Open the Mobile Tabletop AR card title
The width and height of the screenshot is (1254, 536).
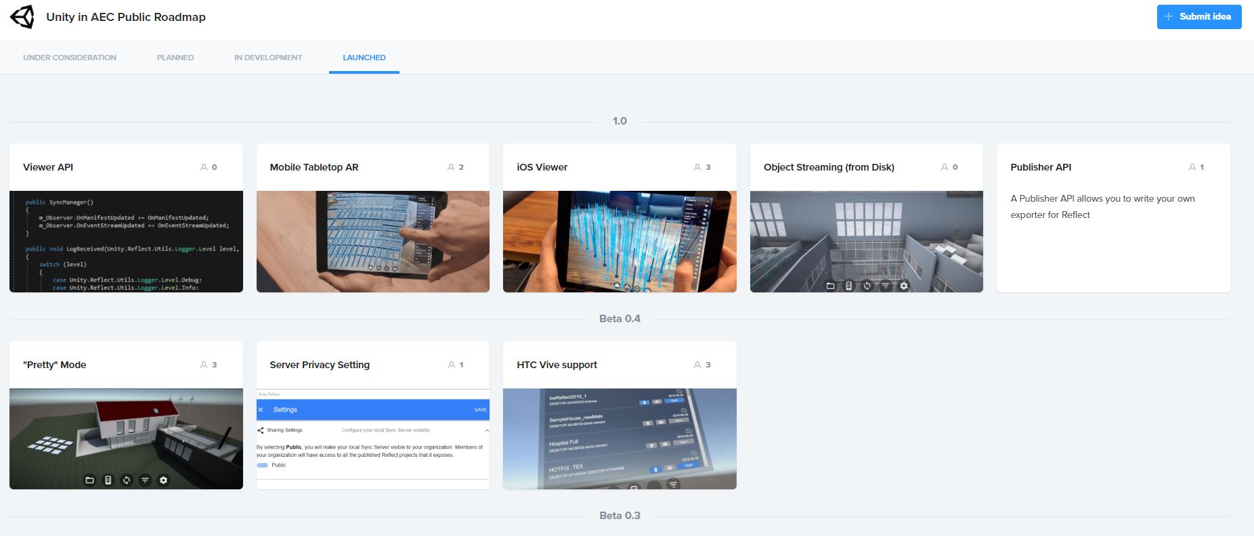(314, 167)
